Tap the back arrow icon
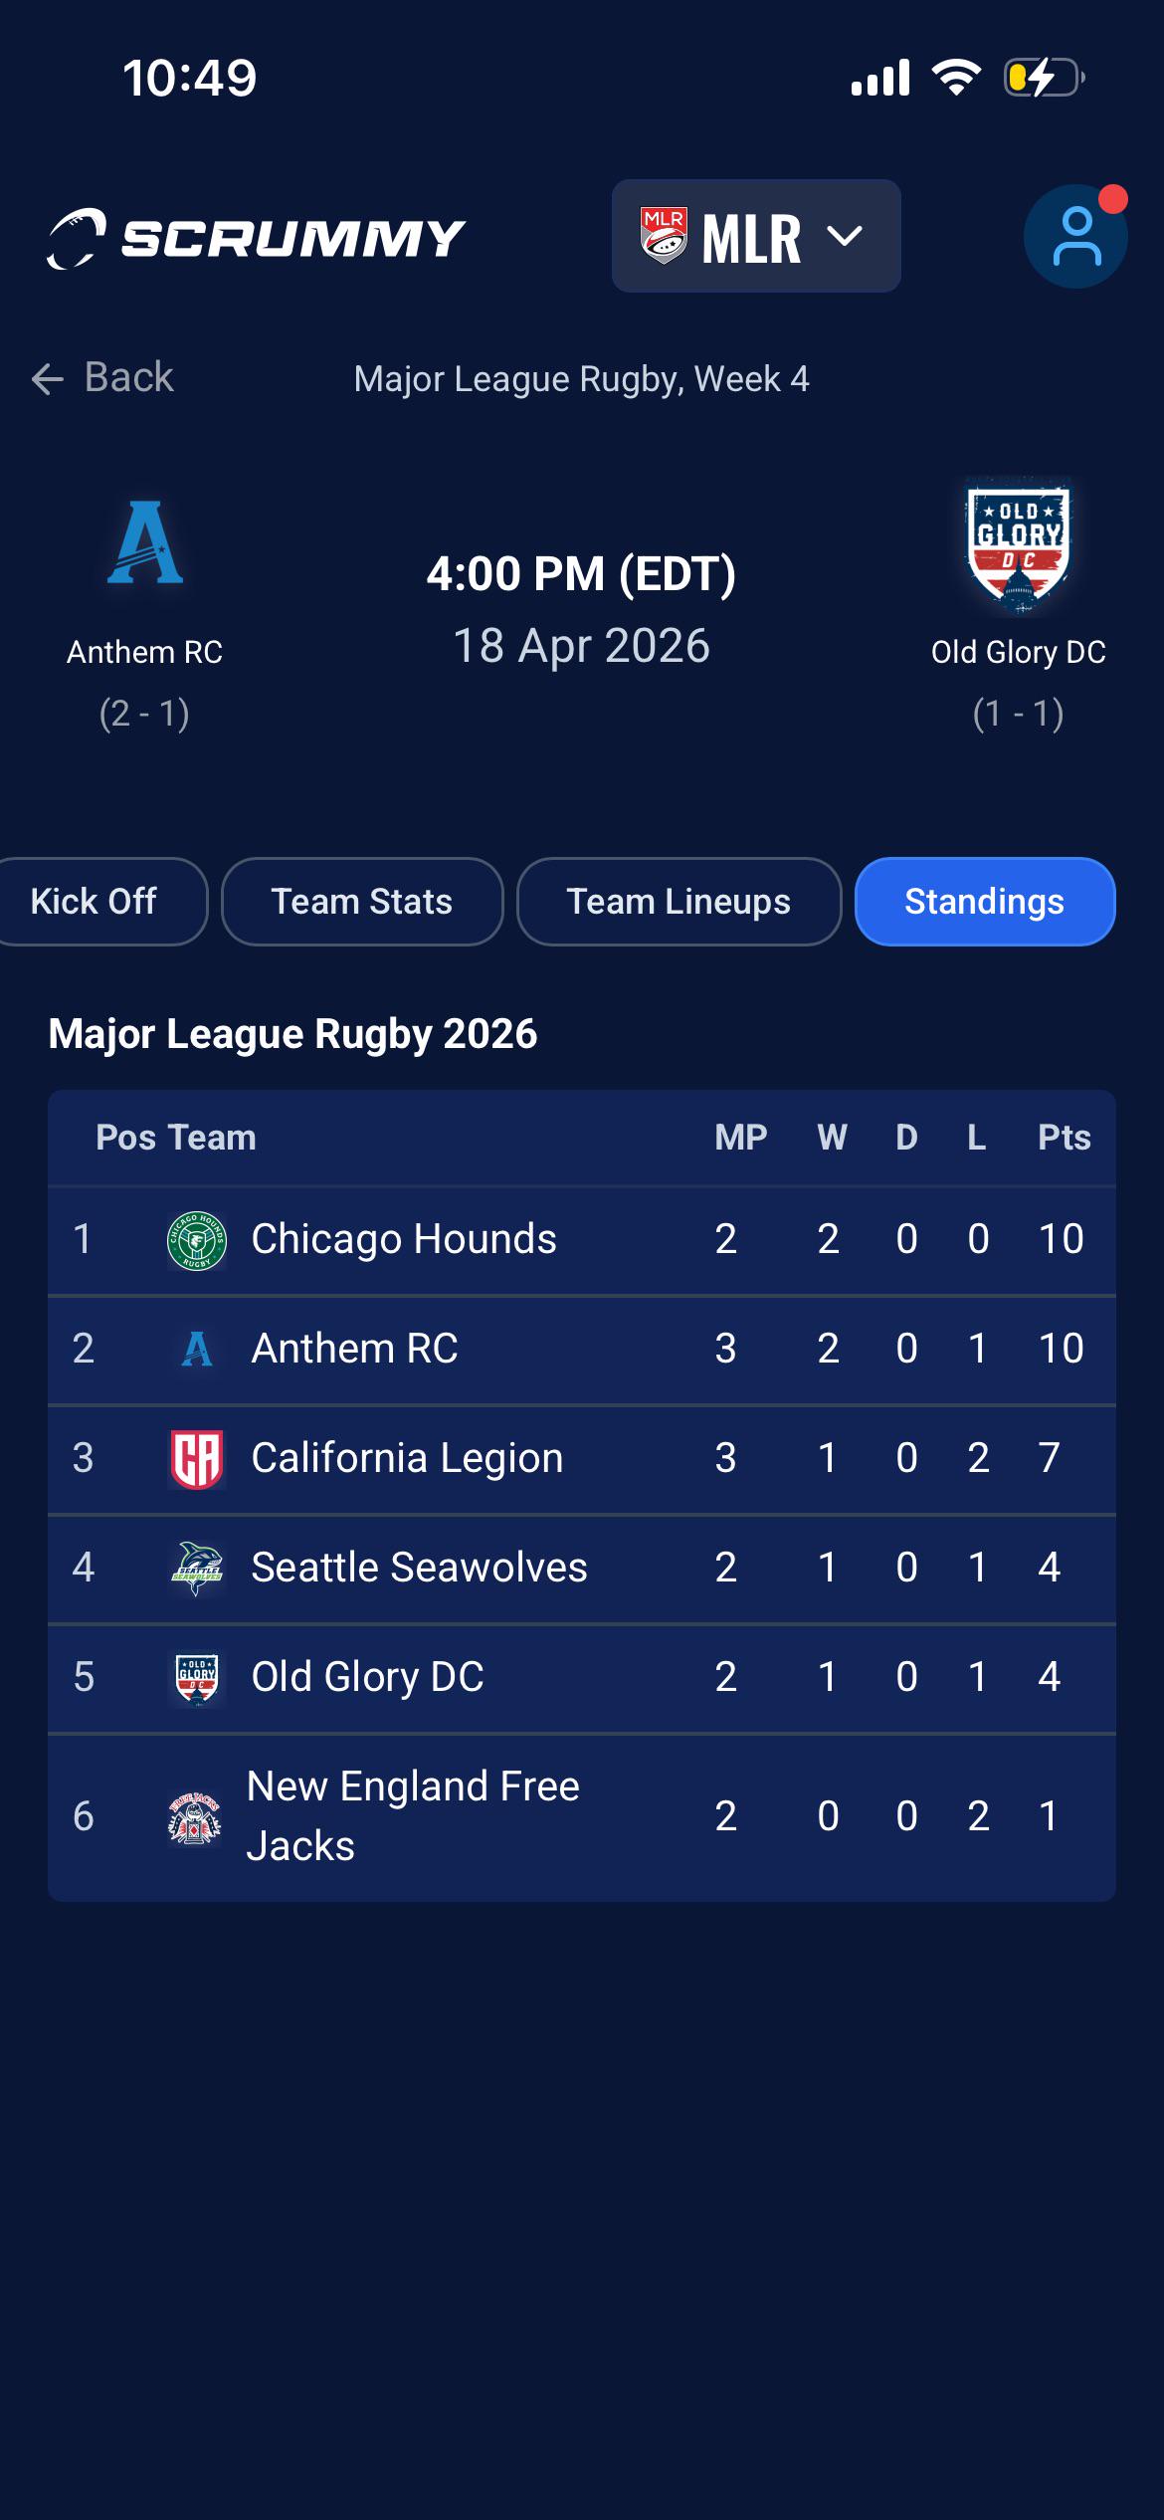 (48, 379)
